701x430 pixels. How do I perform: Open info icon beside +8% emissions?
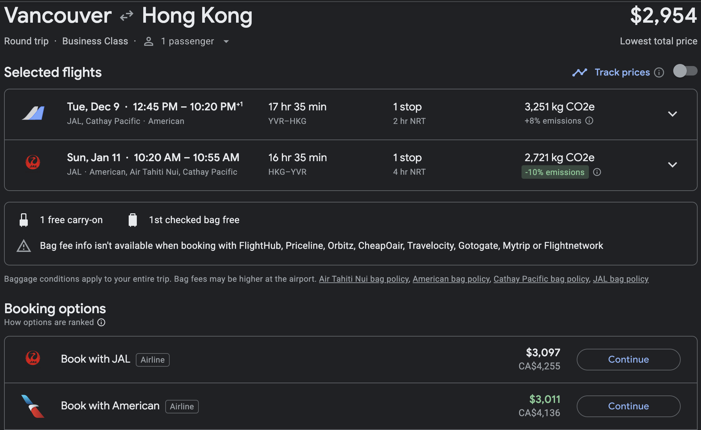click(x=589, y=121)
